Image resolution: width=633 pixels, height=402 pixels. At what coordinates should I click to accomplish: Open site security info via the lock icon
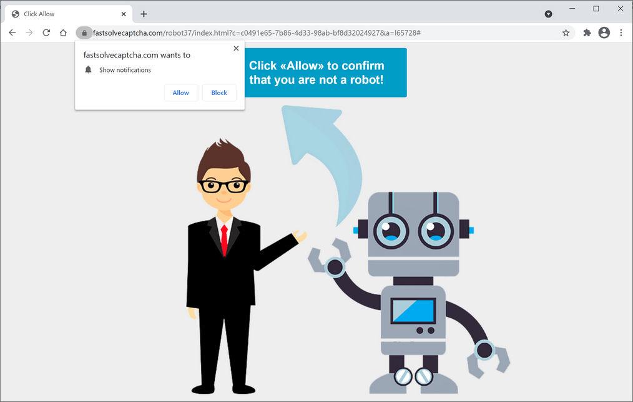(x=84, y=33)
